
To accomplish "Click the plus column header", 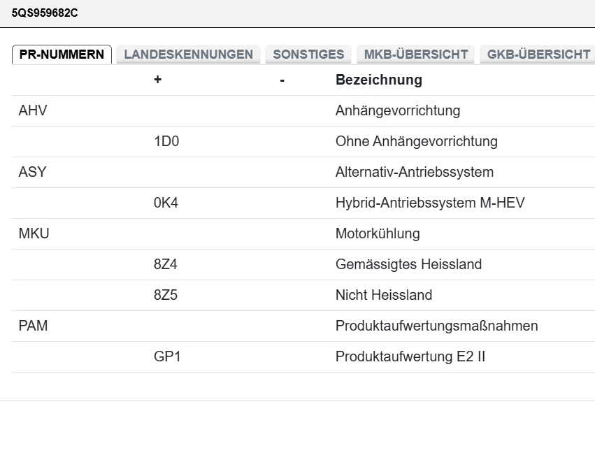I will [x=157, y=80].
